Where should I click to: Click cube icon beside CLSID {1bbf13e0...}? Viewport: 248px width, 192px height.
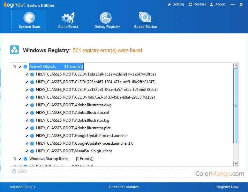pos(32,75)
